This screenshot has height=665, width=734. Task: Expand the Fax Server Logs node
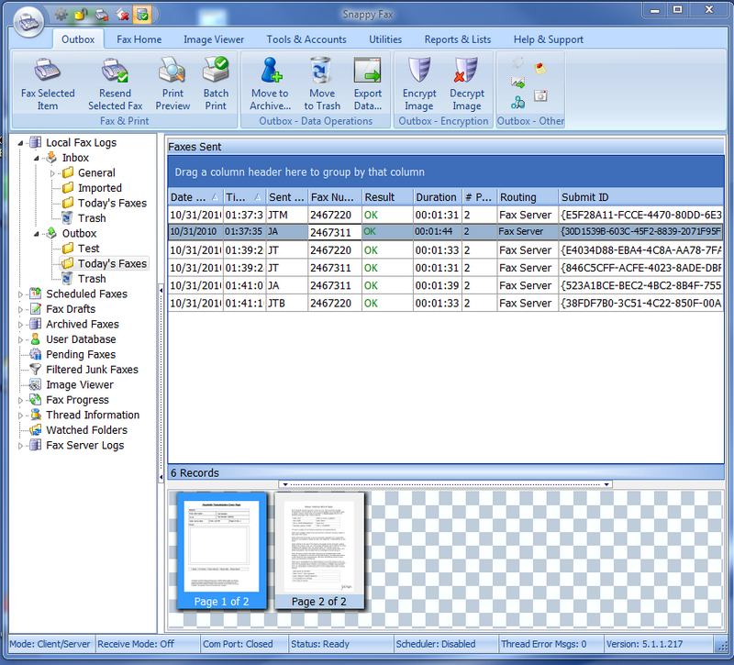21,445
